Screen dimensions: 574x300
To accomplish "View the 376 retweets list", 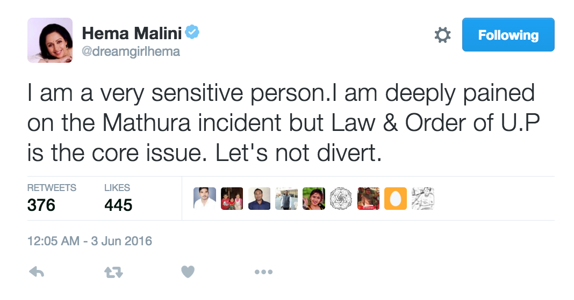I will [x=41, y=204].
